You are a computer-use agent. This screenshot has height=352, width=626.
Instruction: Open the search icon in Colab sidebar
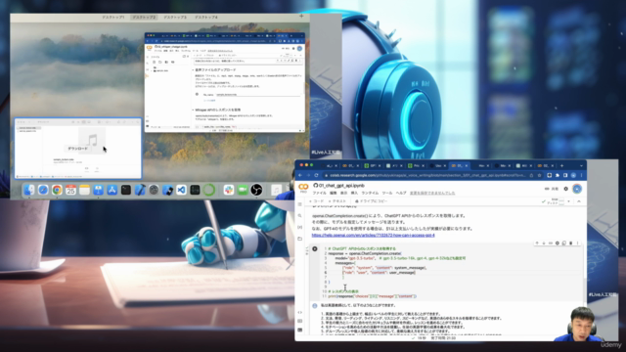tap(300, 215)
